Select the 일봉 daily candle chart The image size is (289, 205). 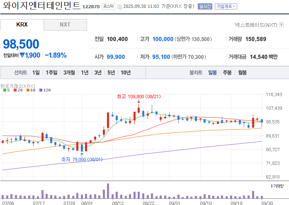213,72
